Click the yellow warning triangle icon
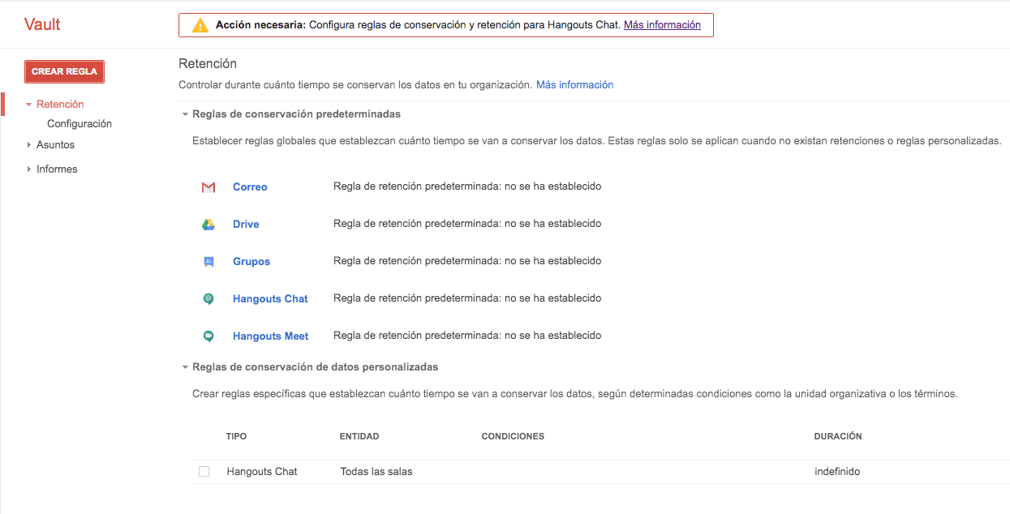 [x=200, y=25]
